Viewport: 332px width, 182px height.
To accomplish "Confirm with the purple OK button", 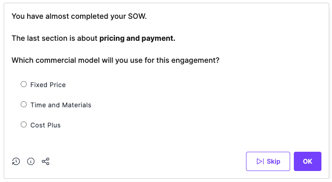I will coord(308,161).
